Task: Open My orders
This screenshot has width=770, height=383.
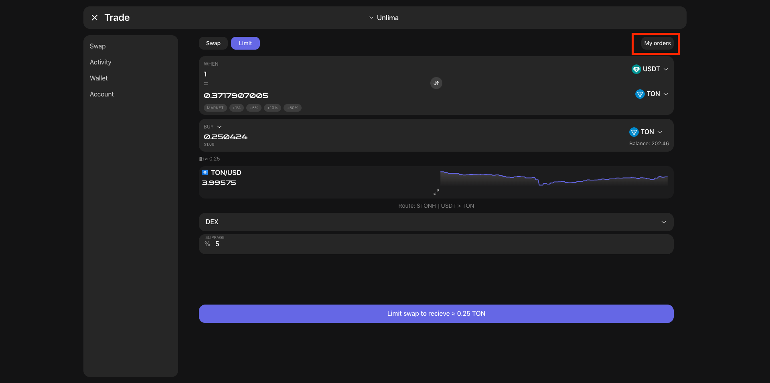Action: [x=657, y=43]
